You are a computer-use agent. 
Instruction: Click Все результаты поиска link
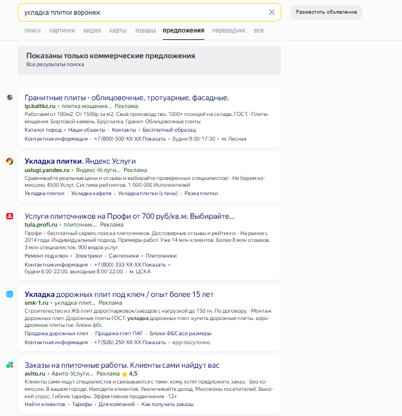(x=55, y=64)
